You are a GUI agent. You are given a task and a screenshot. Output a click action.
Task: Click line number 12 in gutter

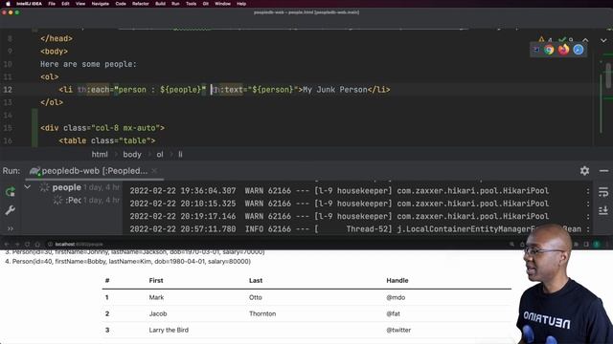[x=8, y=90]
